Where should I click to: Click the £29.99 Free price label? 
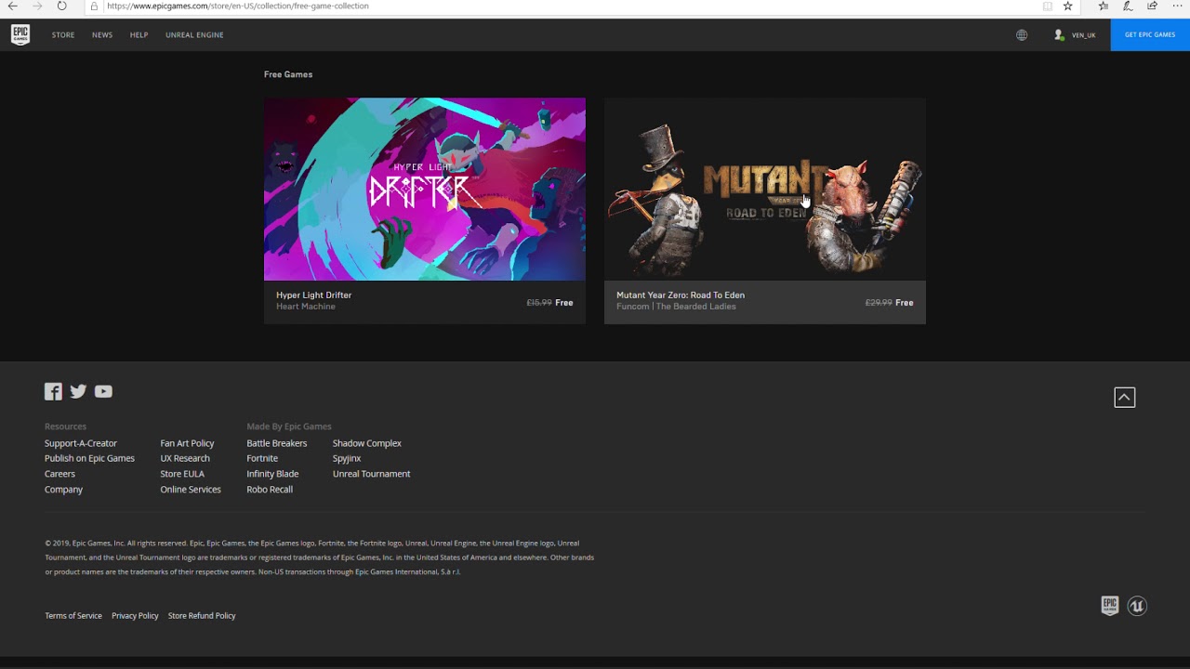coord(890,303)
